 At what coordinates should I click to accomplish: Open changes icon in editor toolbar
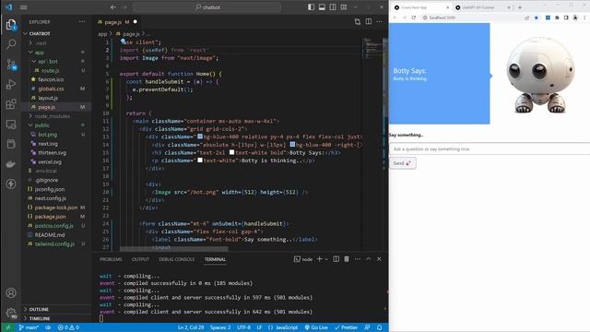pyautogui.click(x=358, y=22)
